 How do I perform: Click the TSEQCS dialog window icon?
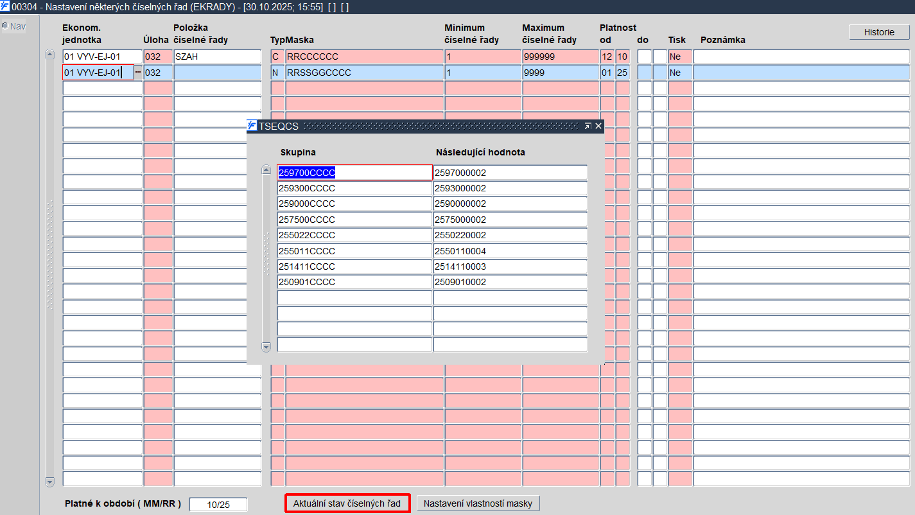click(252, 126)
